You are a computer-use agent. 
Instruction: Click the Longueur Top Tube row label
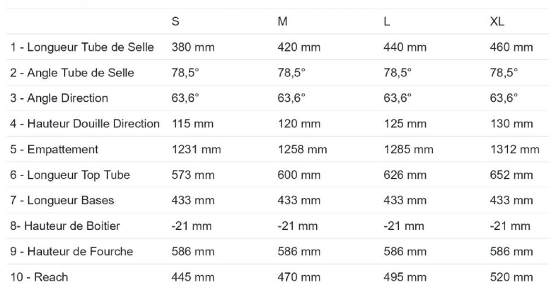coord(70,175)
